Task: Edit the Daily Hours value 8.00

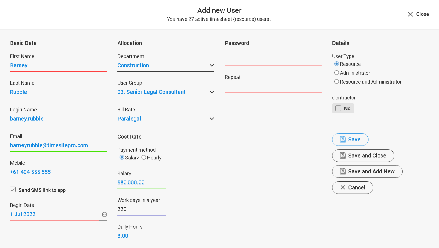Action: (x=142, y=236)
